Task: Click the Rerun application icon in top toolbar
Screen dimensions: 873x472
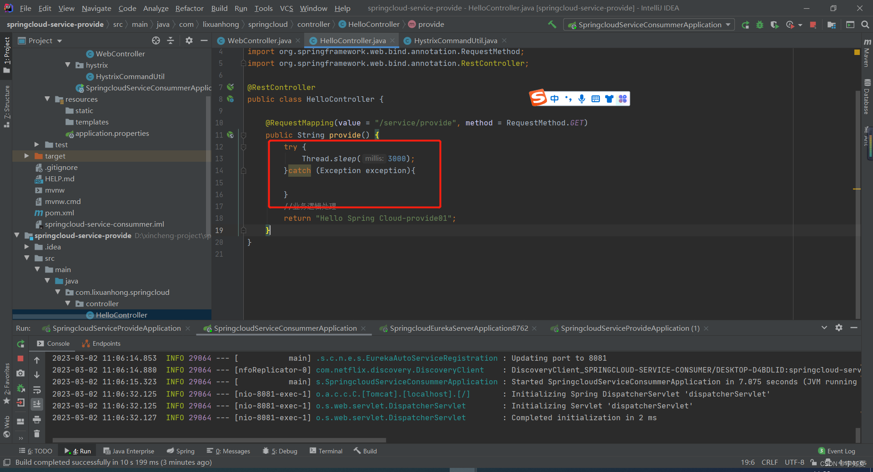Action: click(745, 25)
